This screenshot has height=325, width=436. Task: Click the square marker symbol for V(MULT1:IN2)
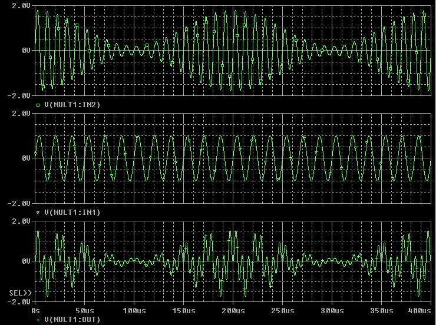coord(38,105)
